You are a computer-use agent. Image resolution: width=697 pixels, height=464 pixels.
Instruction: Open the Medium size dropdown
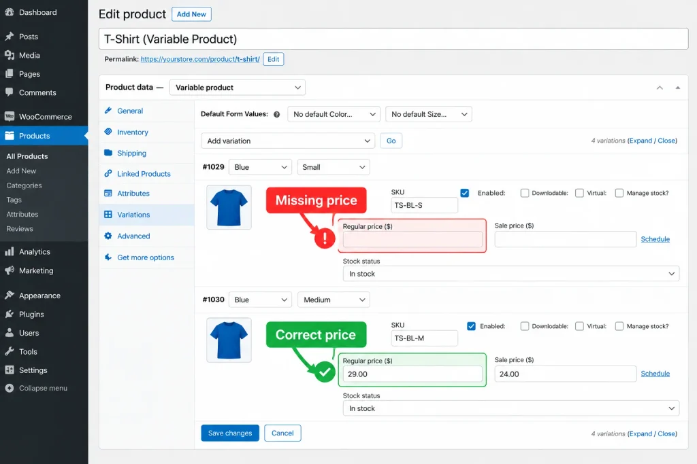click(334, 300)
